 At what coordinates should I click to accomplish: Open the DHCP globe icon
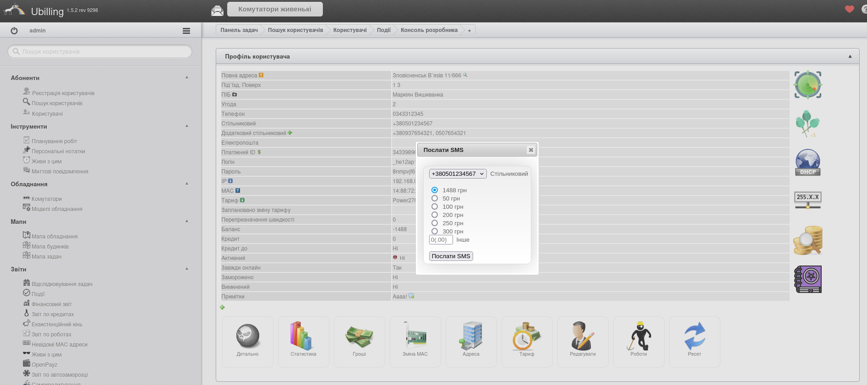point(807,163)
